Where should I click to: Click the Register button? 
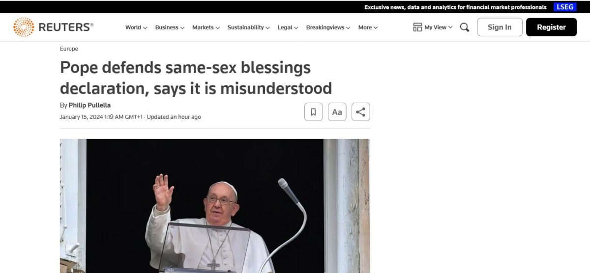[551, 27]
